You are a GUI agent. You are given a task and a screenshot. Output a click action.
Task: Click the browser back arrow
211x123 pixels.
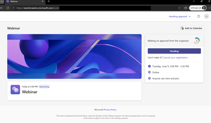(x=2, y=8)
